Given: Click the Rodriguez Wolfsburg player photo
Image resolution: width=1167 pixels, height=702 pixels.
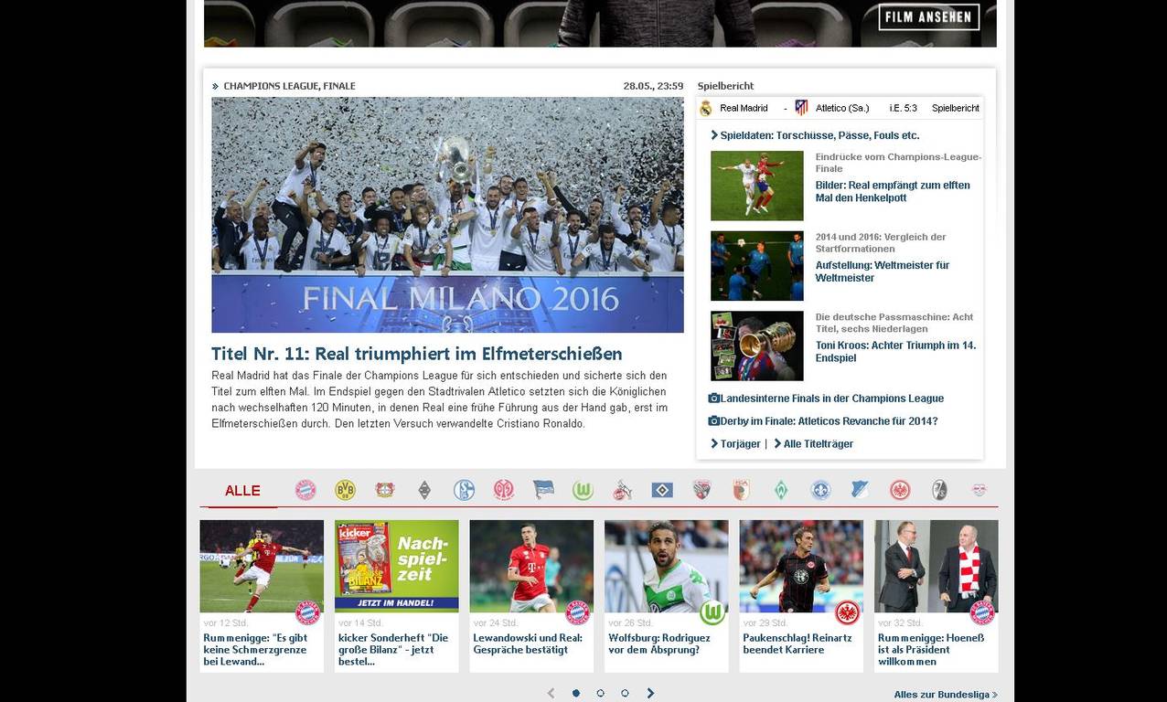Looking at the screenshot, I should (667, 567).
